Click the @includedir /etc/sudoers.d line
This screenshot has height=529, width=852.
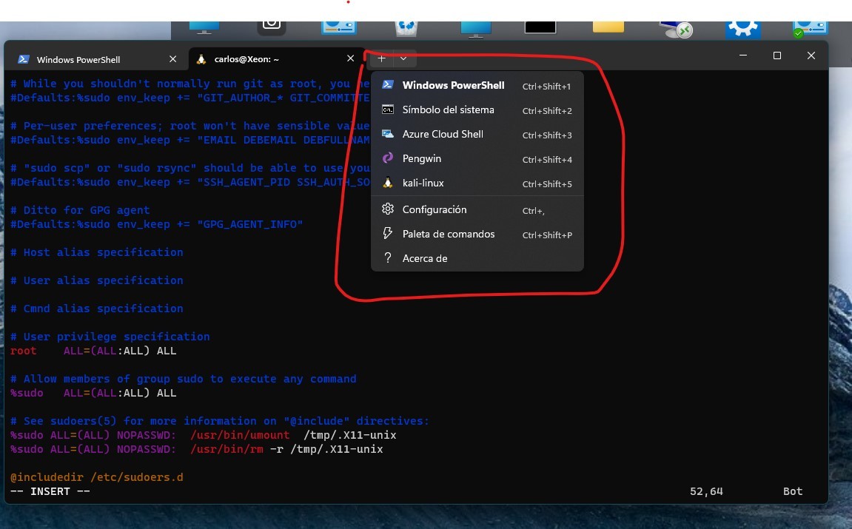point(97,477)
